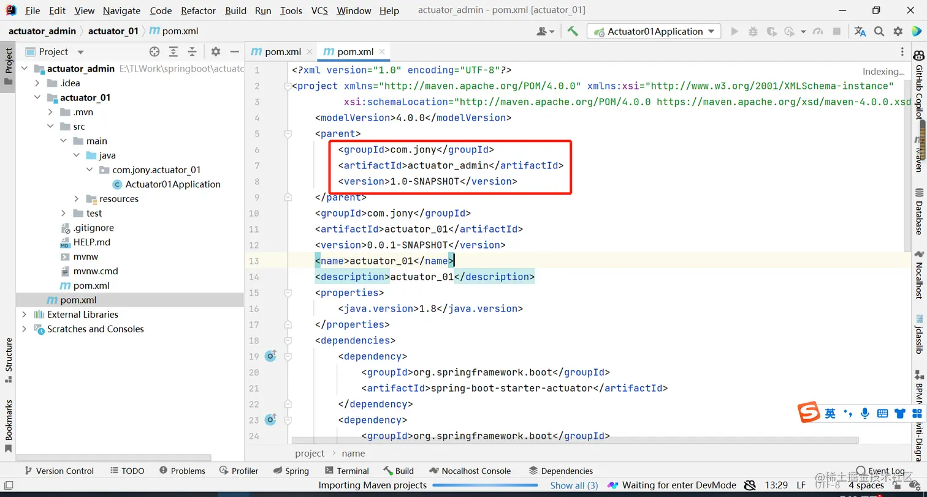
Task: Open the Terminal tool window
Action: pos(346,471)
